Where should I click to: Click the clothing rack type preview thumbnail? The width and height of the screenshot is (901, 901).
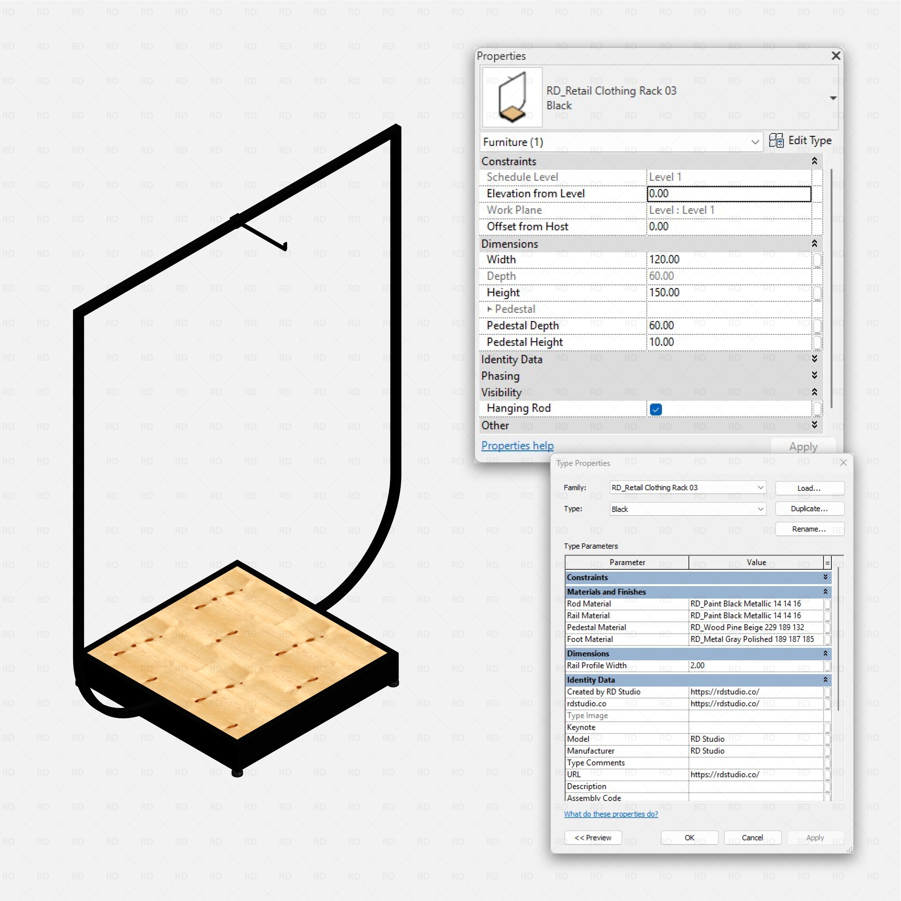[512, 97]
